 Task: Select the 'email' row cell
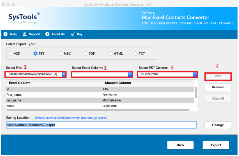(x=54, y=106)
